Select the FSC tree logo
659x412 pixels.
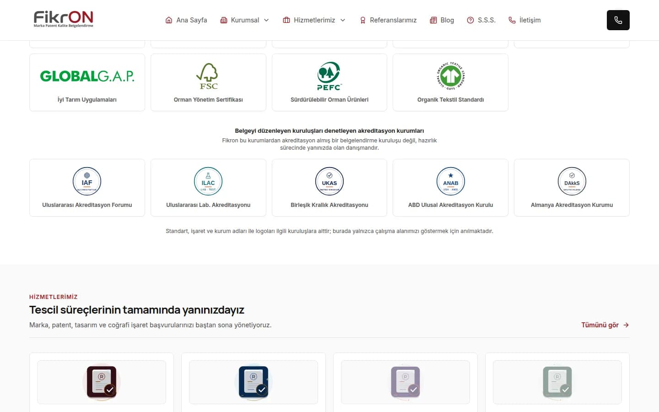click(208, 76)
